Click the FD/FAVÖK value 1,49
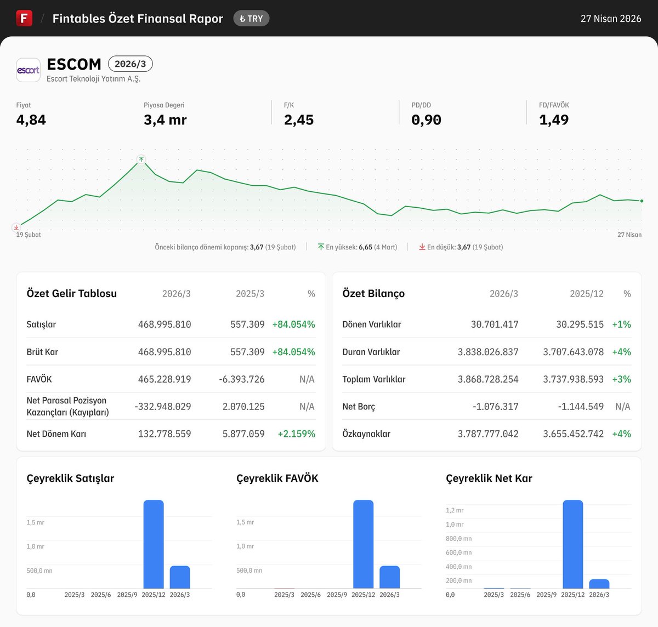This screenshot has width=658, height=627. (x=554, y=120)
